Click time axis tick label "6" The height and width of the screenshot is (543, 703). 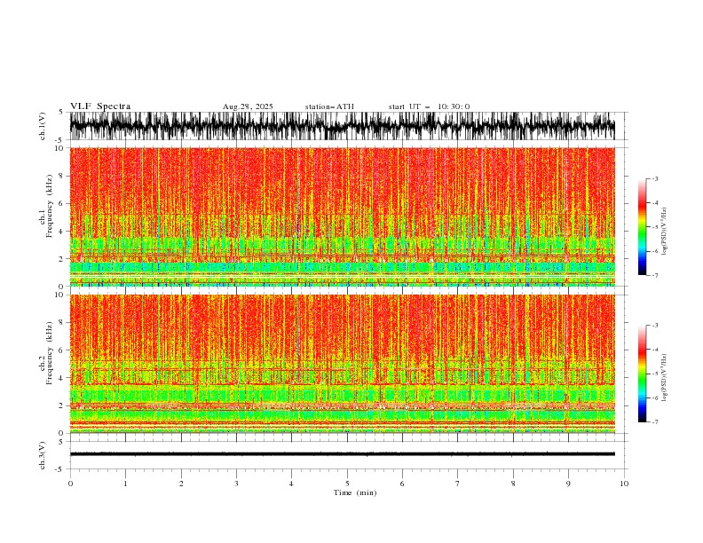[x=402, y=484]
